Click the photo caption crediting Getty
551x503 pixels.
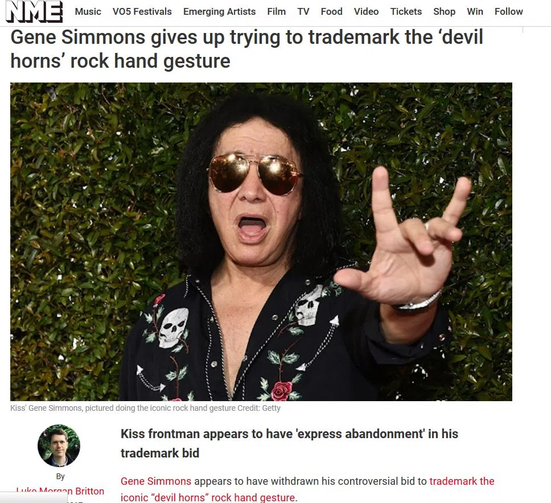(145, 408)
